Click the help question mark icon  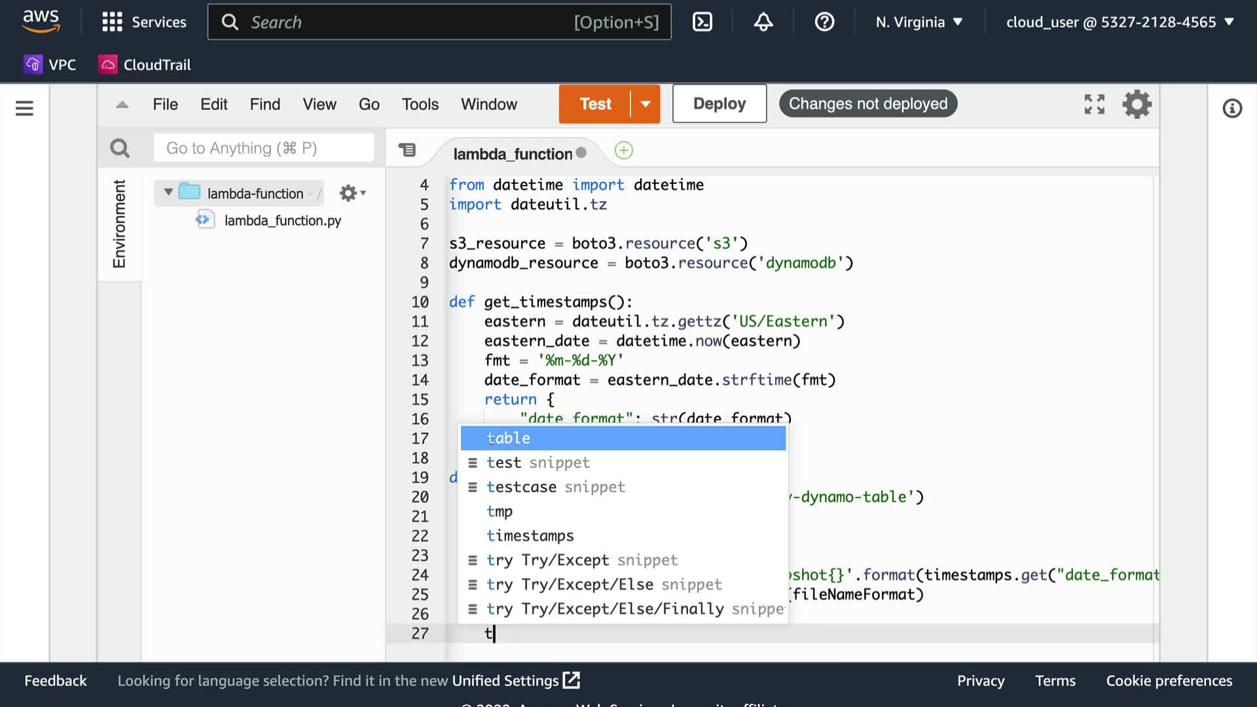(824, 22)
